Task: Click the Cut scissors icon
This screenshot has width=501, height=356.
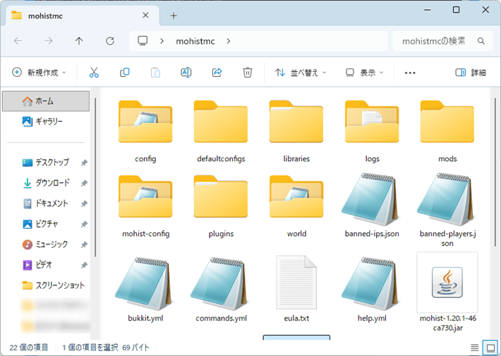Action: coord(94,73)
